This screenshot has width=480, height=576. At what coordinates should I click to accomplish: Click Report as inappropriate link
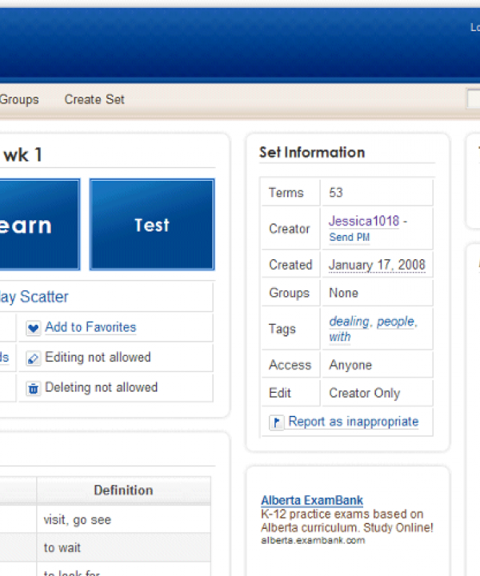click(354, 422)
